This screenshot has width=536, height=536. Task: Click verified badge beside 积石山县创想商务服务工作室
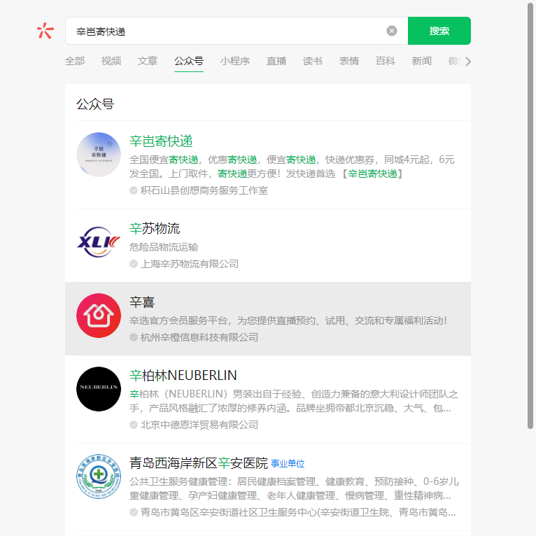tap(134, 190)
